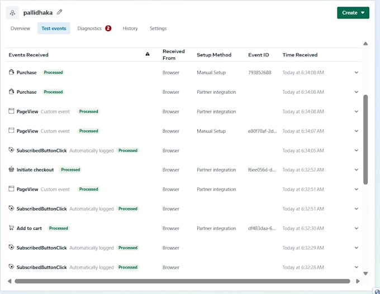Click the scroll left arrow
This screenshot has width=380, height=294.
point(9,281)
